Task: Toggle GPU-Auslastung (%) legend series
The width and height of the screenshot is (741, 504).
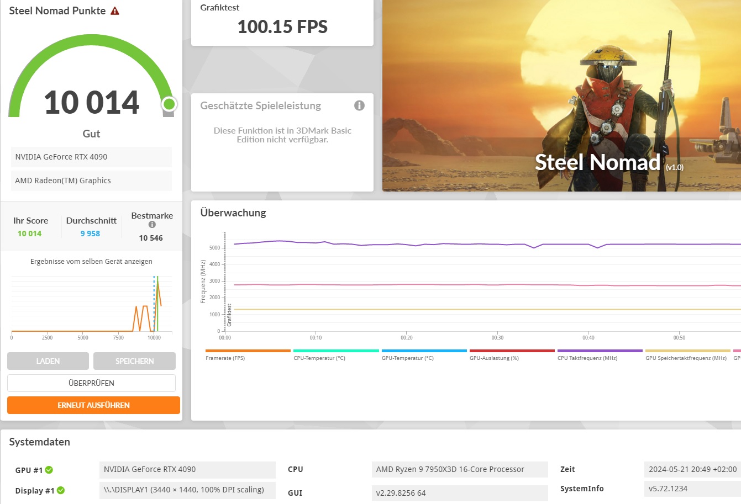Action: click(x=512, y=354)
